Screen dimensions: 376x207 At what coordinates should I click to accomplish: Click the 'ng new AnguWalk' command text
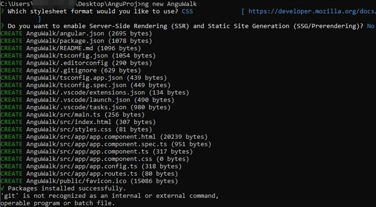tap(169, 4)
